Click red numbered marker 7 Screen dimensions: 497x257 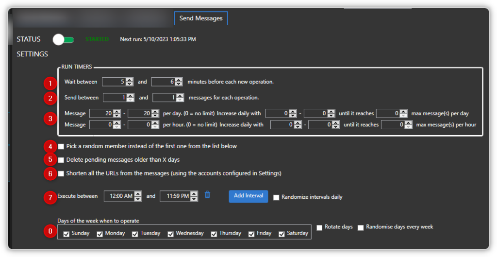coord(50,198)
